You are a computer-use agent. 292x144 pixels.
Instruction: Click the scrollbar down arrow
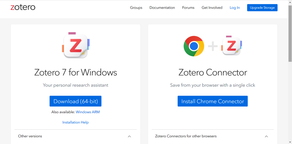click(290, 142)
